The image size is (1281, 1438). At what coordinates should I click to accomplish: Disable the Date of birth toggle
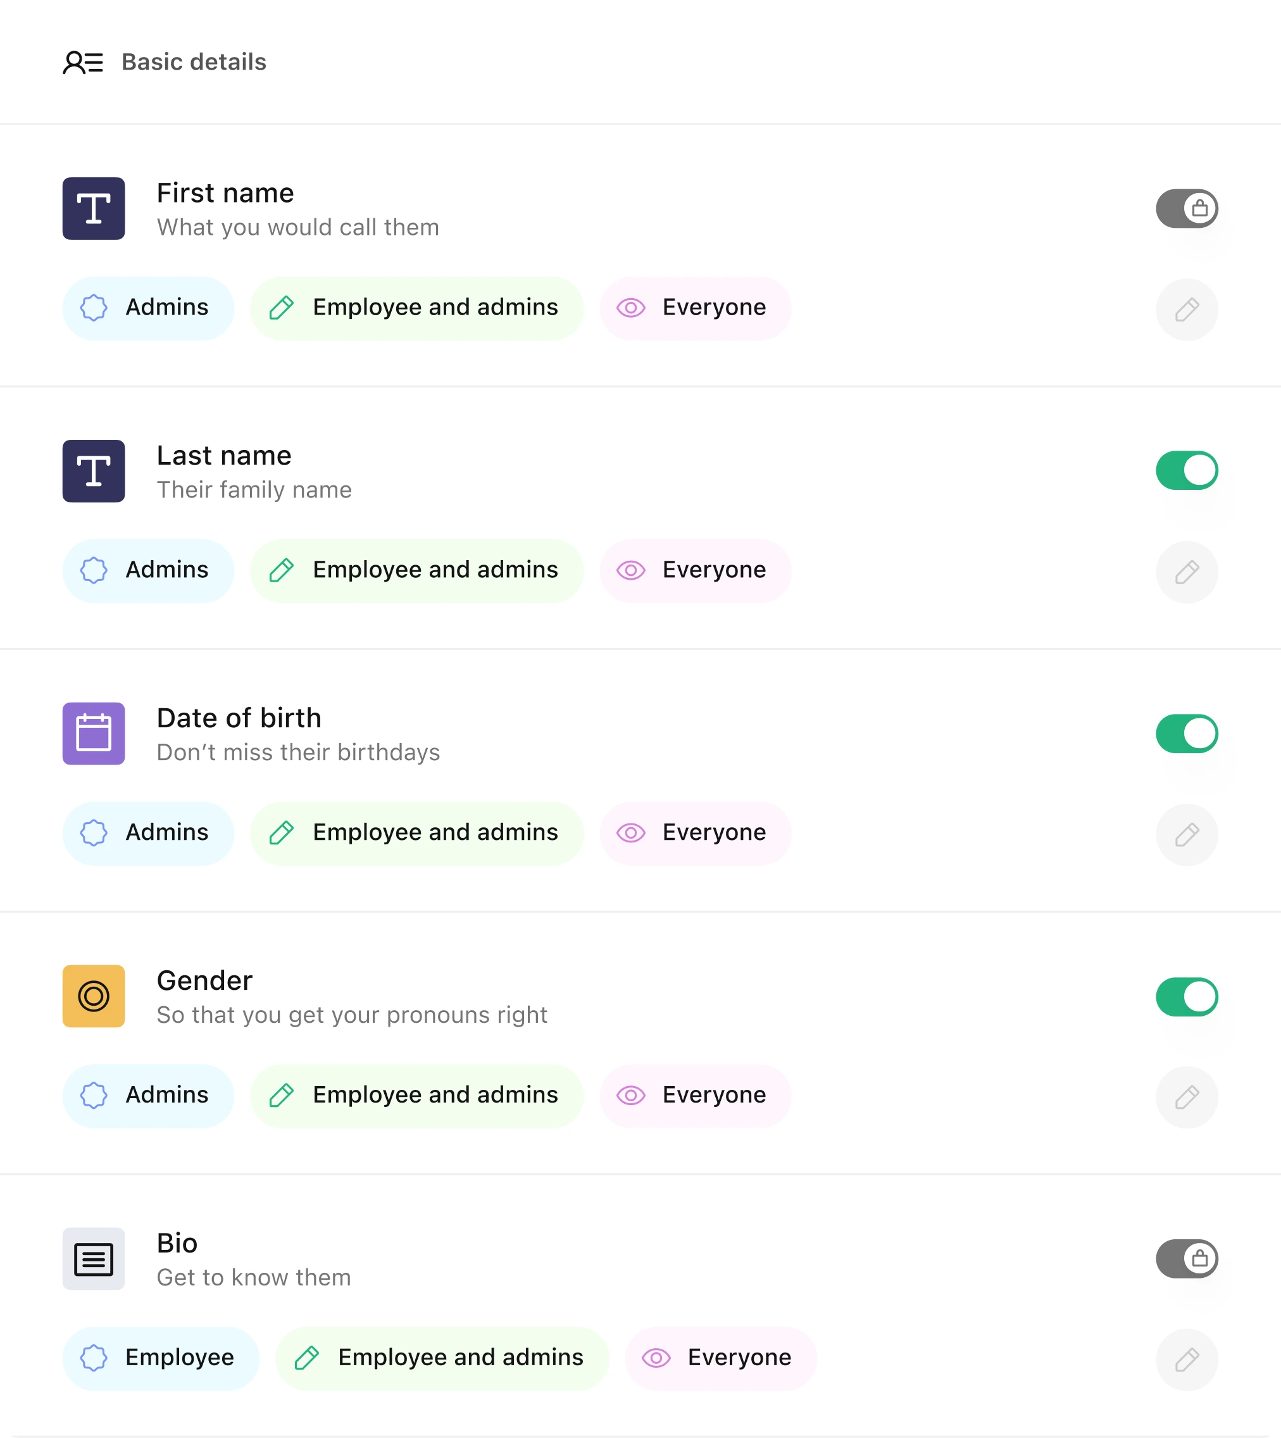[1187, 734]
